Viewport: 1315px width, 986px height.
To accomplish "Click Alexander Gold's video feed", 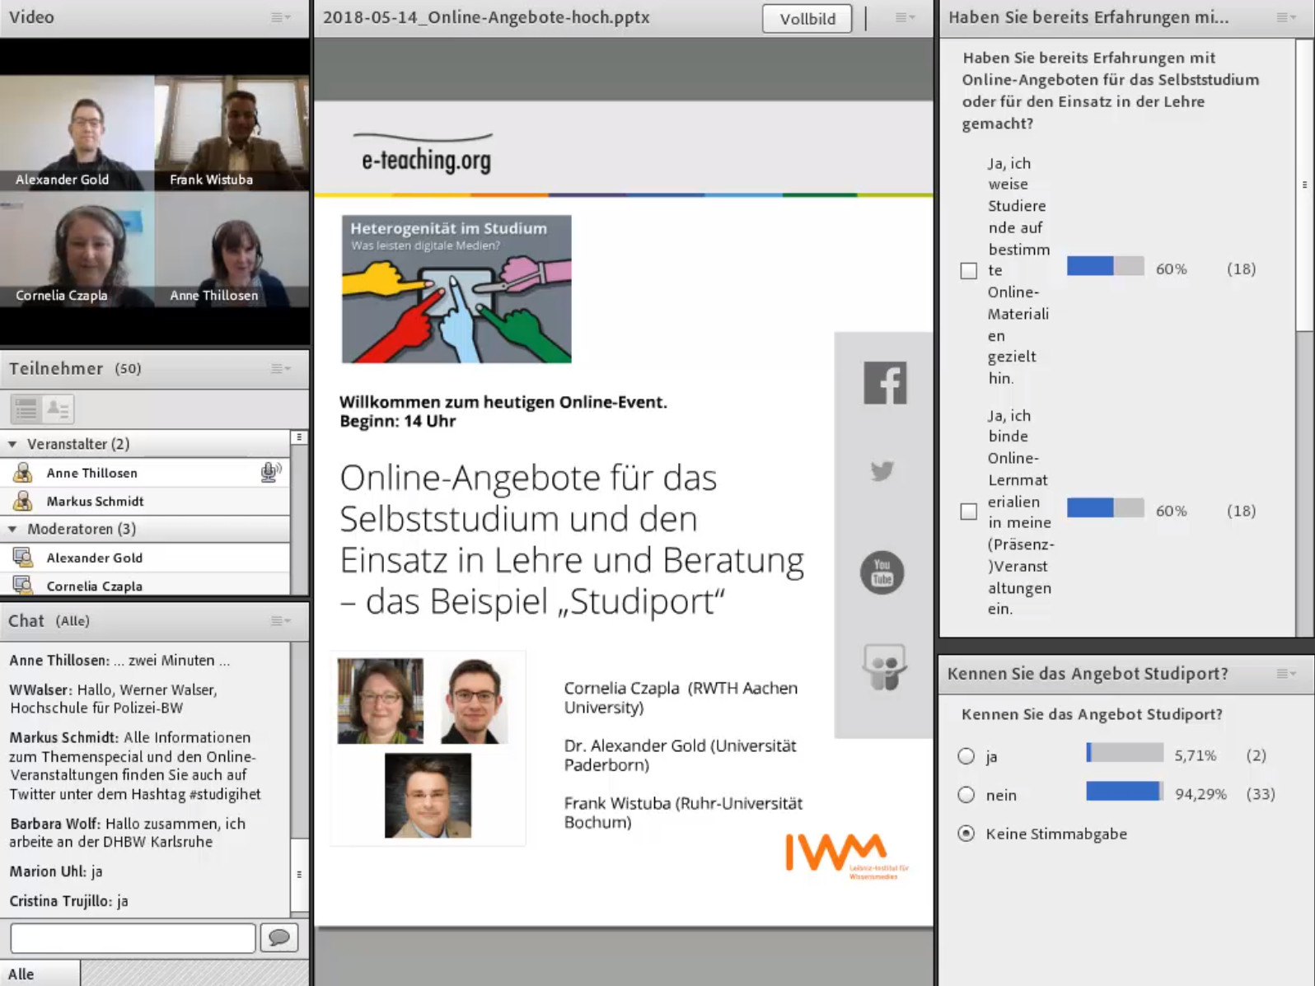I will [x=77, y=133].
